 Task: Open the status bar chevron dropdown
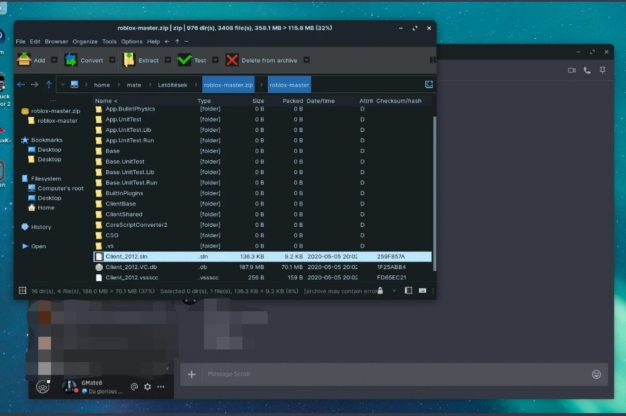(x=394, y=291)
